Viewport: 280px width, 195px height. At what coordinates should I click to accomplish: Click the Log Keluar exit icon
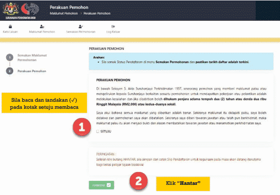click(113, 27)
